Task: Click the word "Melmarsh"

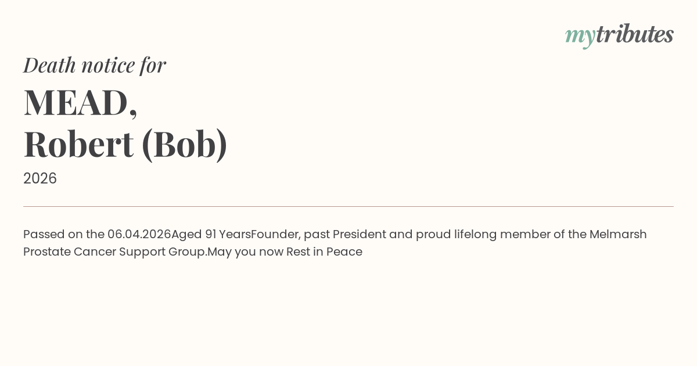Action: [618, 235]
